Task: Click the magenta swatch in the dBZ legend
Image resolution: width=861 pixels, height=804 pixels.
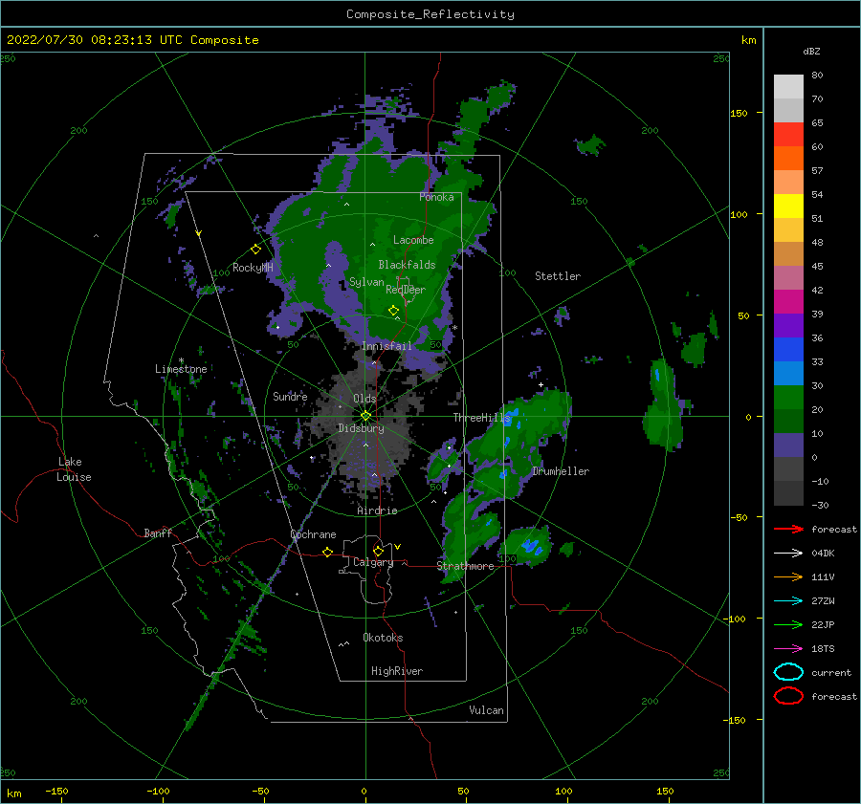Action: [x=788, y=301]
